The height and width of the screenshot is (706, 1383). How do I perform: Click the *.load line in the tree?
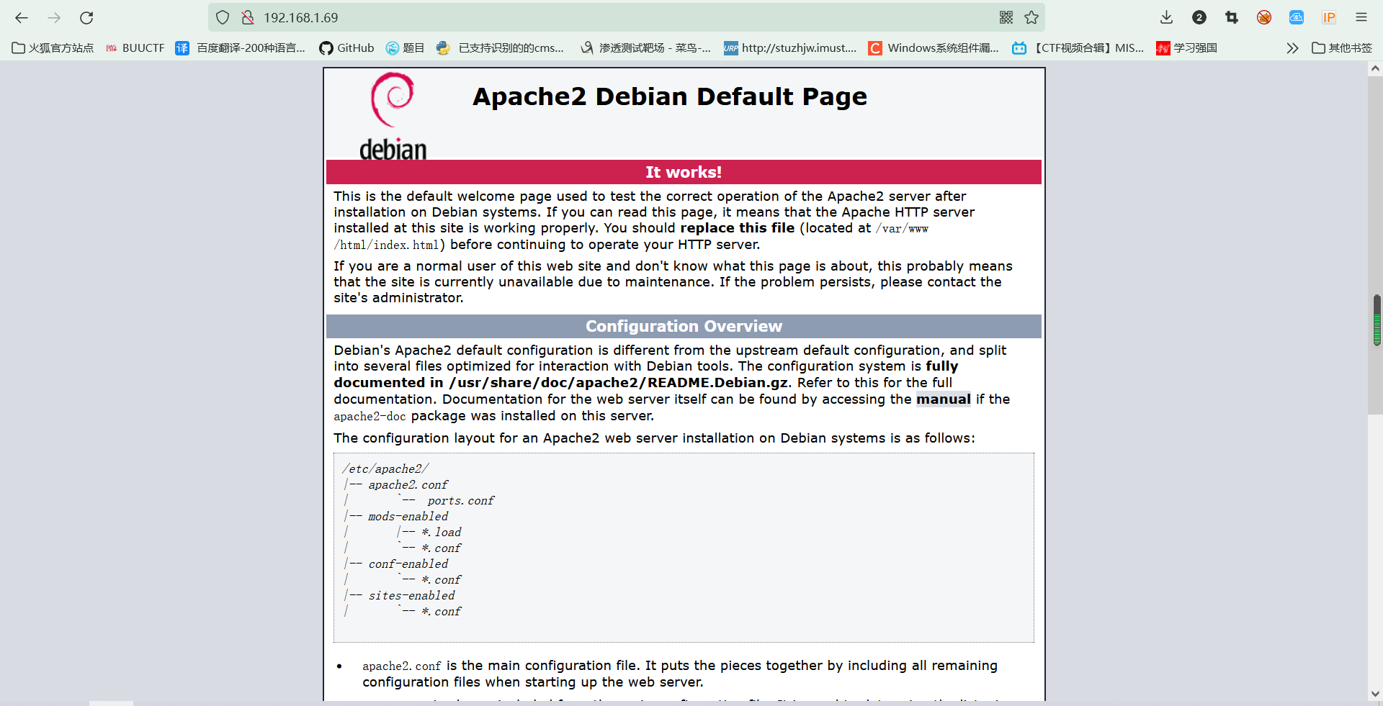click(x=441, y=533)
